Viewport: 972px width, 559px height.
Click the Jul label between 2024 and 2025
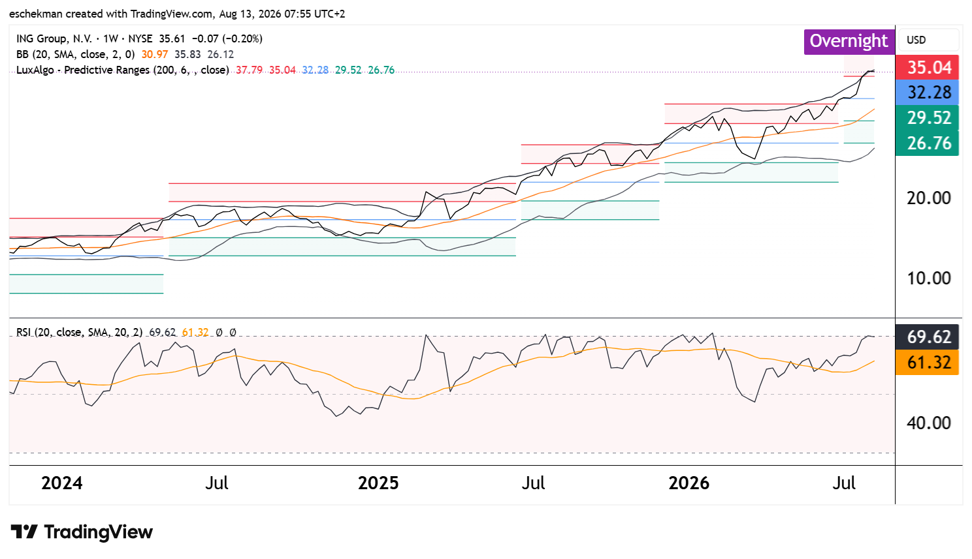pyautogui.click(x=217, y=483)
